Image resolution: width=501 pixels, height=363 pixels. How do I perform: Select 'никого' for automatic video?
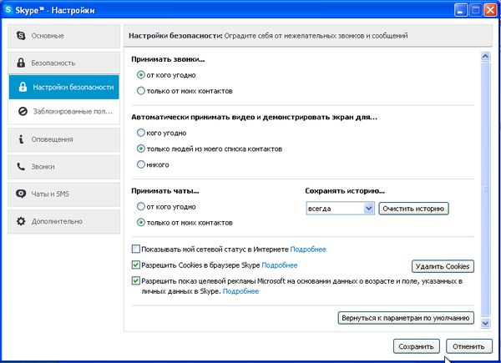click(x=140, y=164)
